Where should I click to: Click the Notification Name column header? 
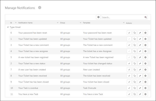point(25,23)
